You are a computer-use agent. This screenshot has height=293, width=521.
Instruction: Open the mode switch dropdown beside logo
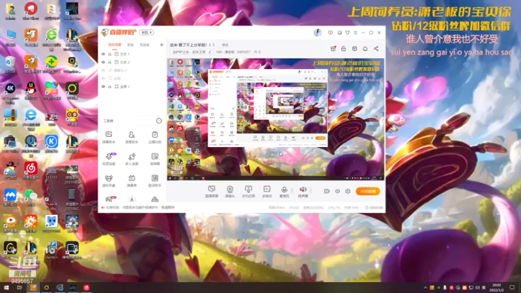tap(147, 33)
